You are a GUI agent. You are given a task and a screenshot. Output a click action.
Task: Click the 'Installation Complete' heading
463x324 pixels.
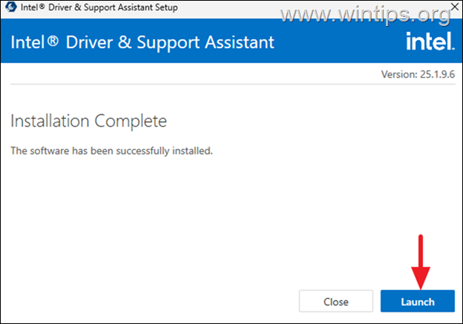click(88, 121)
